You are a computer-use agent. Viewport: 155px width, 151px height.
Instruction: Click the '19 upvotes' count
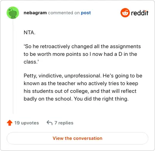click(x=26, y=123)
